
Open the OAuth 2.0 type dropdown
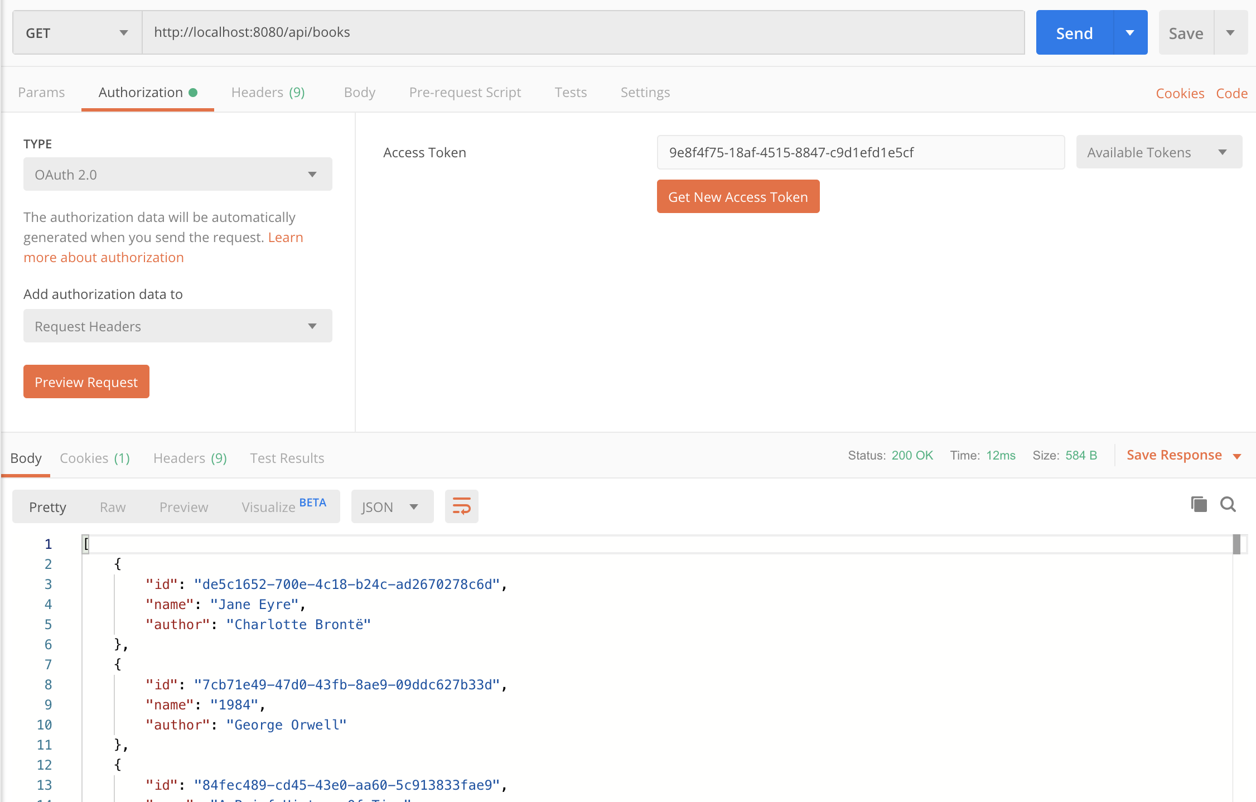[x=177, y=175]
